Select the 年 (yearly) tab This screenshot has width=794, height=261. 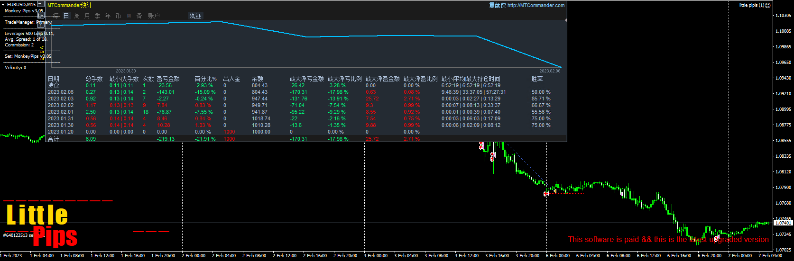[108, 16]
